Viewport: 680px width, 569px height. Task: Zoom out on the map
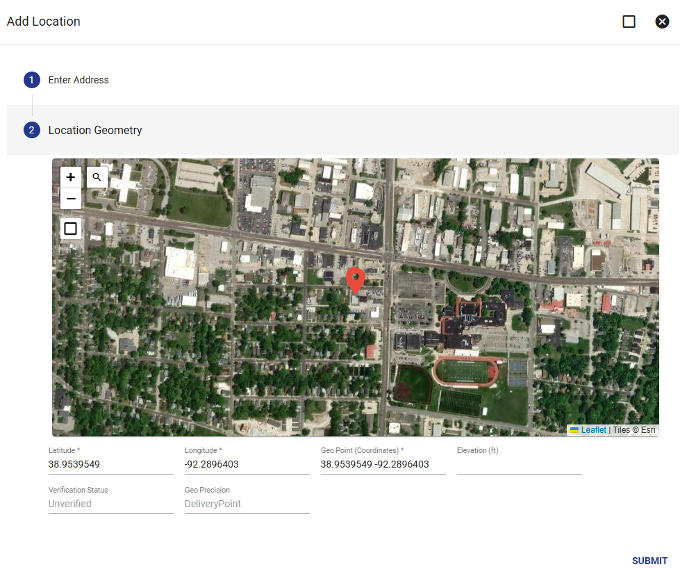pos(71,199)
